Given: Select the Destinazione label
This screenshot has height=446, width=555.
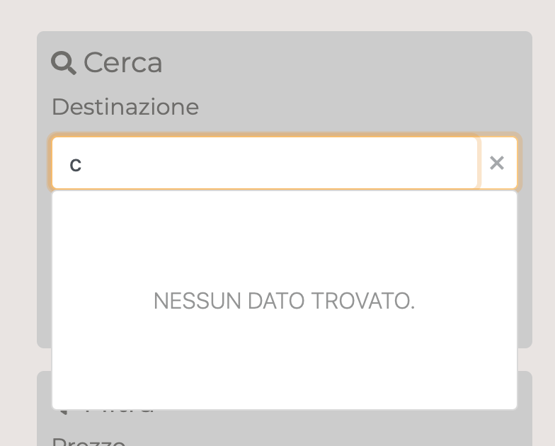Looking at the screenshot, I should tap(125, 107).
